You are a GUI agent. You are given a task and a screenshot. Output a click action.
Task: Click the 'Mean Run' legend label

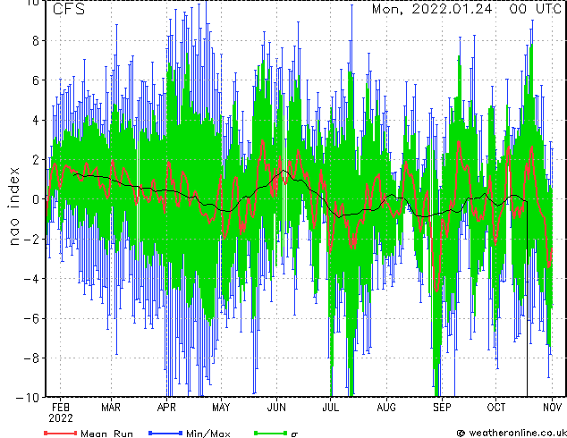[106, 434]
